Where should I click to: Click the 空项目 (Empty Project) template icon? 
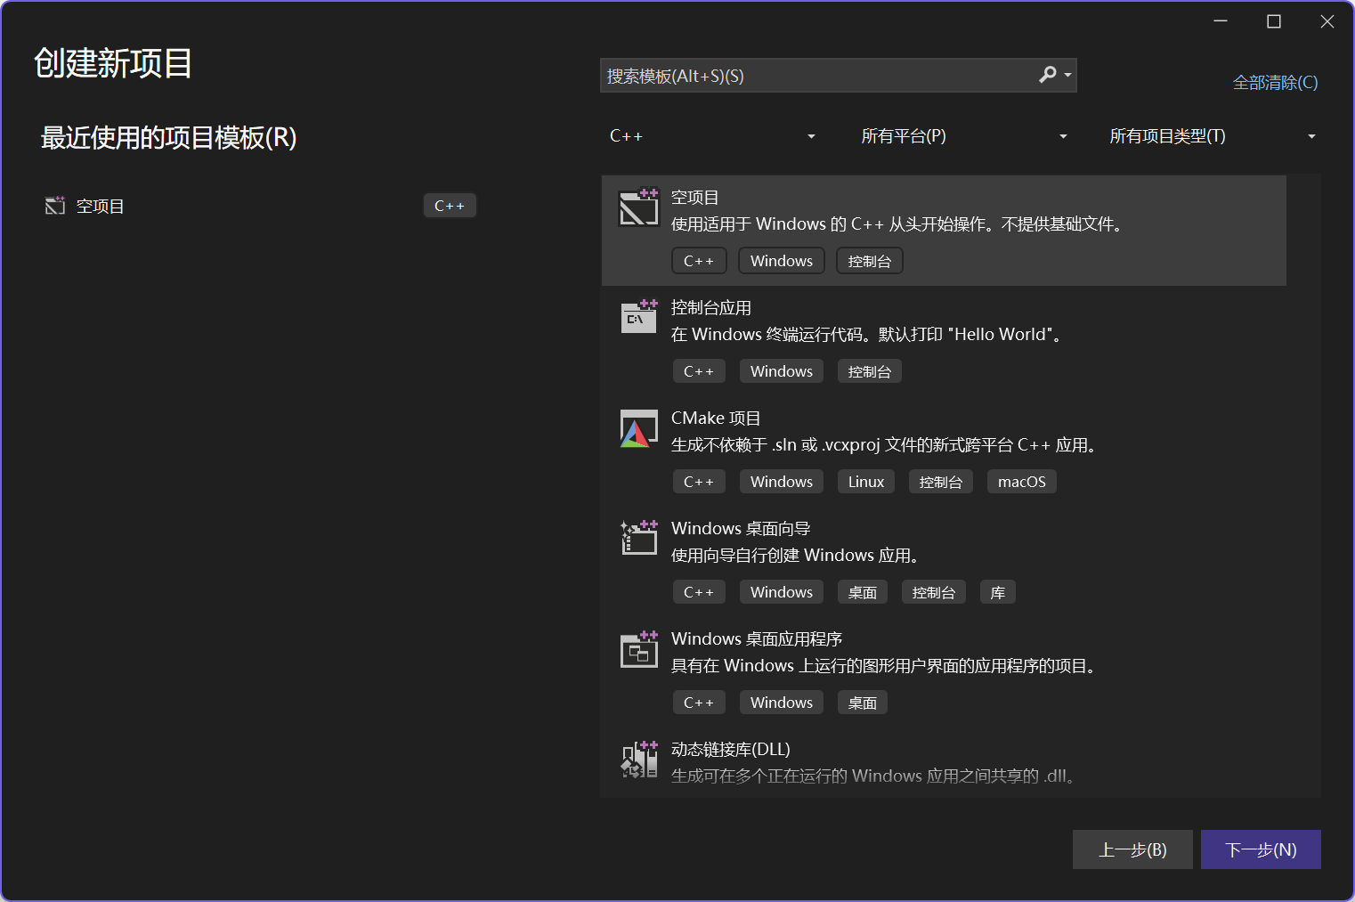click(x=638, y=207)
